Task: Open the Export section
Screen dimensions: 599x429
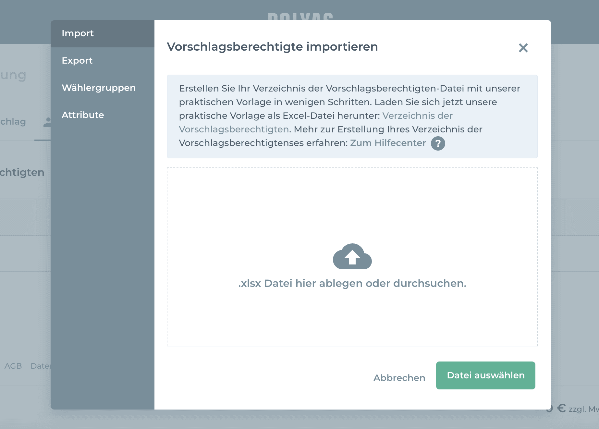Action: (x=77, y=61)
